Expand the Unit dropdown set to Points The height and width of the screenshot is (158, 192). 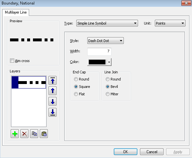(170, 23)
